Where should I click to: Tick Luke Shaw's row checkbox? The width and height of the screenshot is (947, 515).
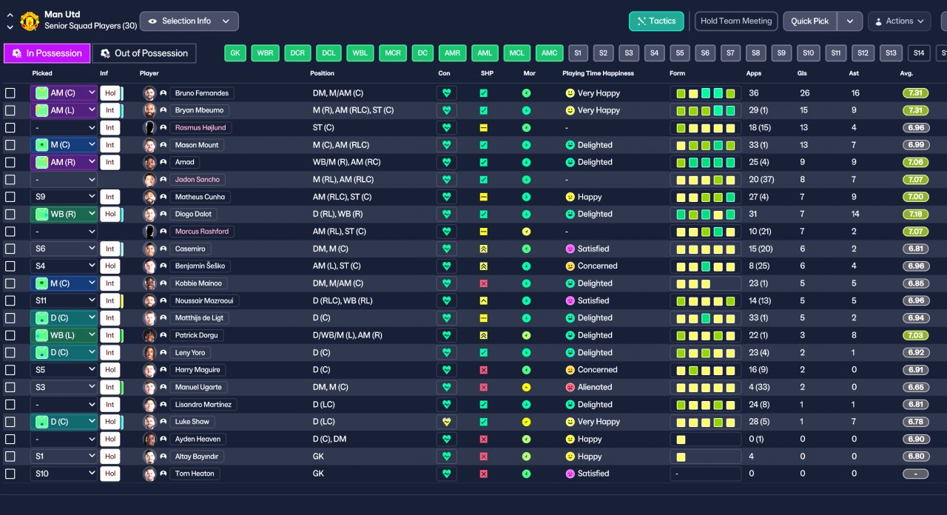point(10,422)
